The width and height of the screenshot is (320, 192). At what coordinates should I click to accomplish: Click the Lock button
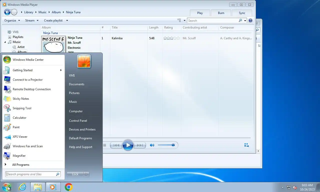[x=75, y=174]
